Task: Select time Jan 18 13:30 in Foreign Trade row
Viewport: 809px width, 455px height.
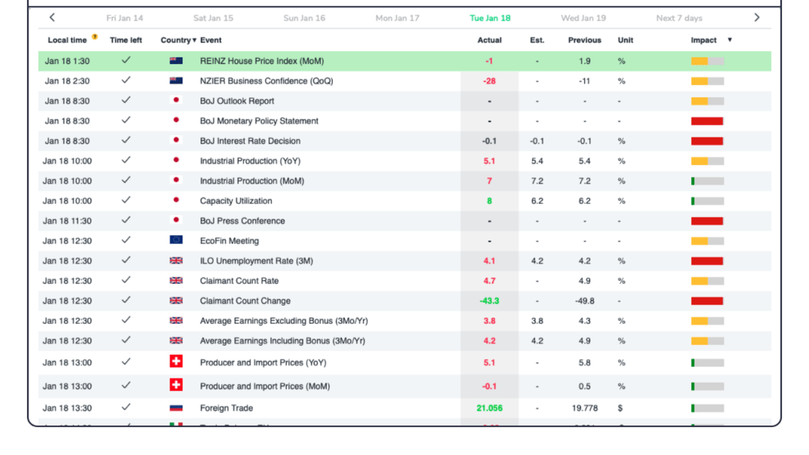Action: pos(67,408)
